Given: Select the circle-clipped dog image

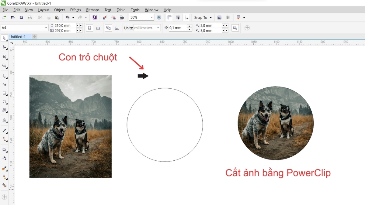Looking at the screenshot, I should (x=276, y=123).
